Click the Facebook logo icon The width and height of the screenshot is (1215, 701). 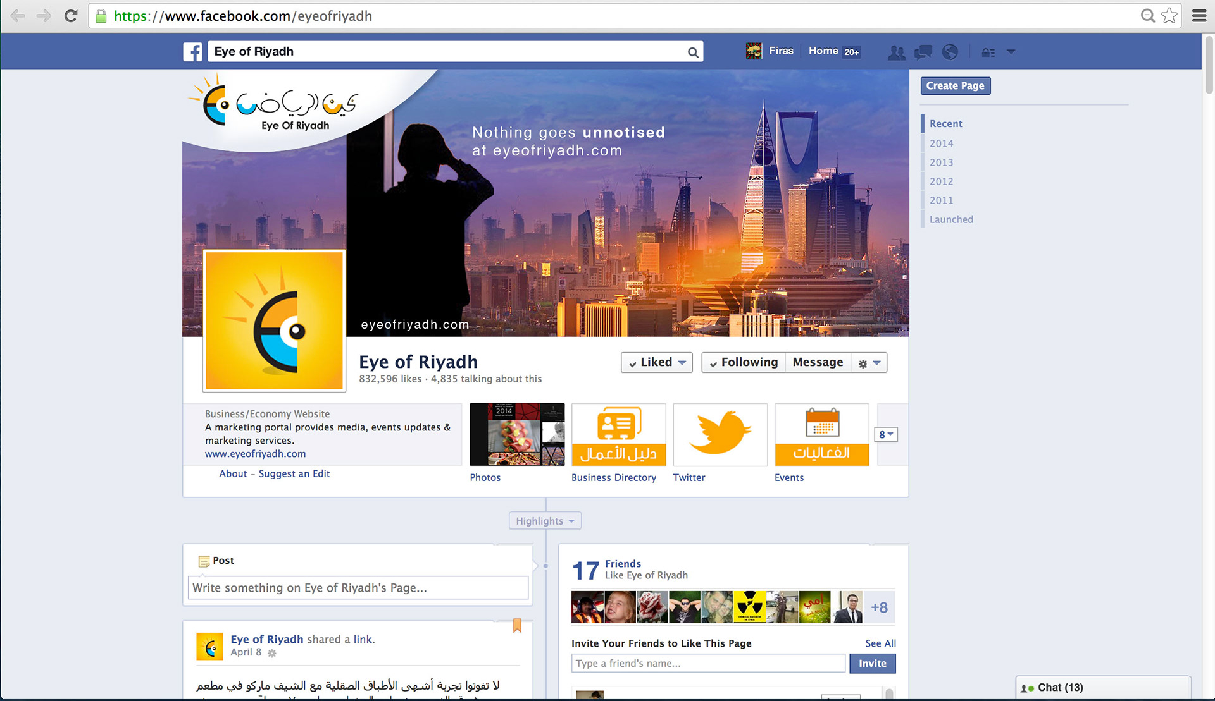tap(192, 51)
